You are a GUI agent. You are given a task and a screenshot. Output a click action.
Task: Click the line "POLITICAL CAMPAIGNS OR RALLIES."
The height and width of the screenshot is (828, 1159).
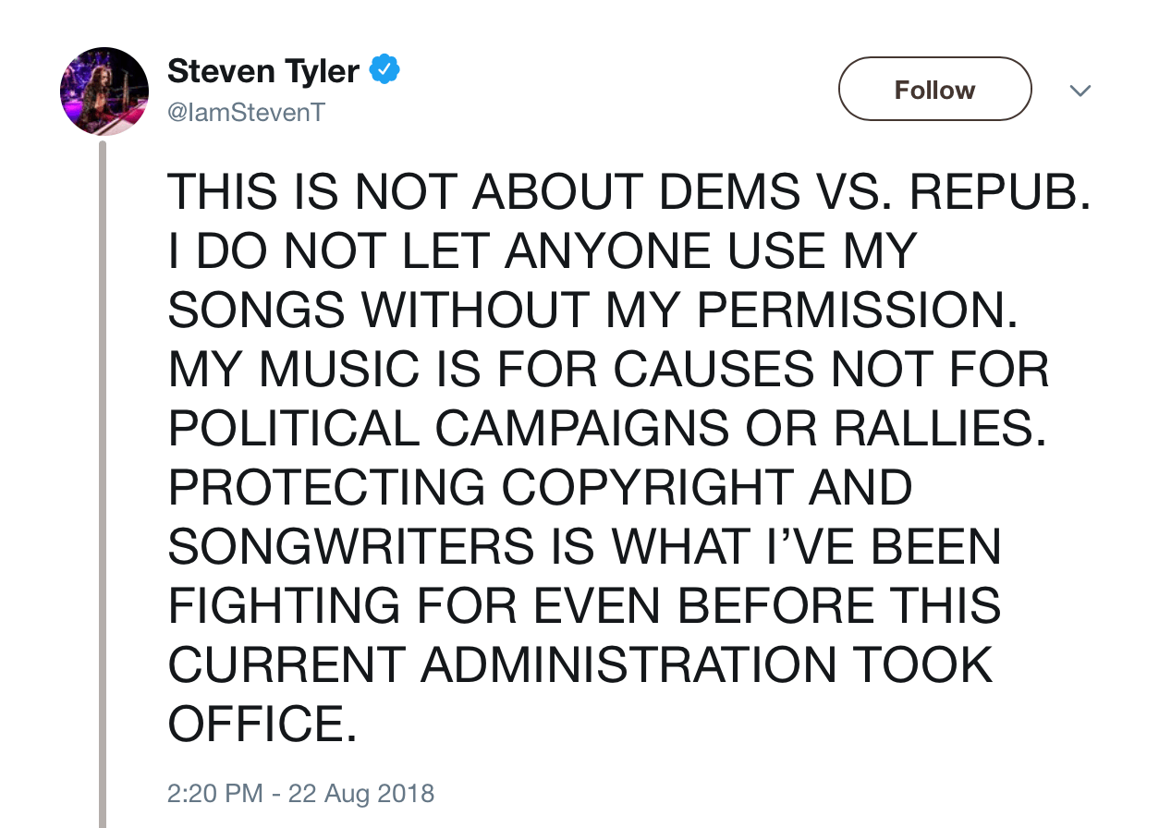pyautogui.click(x=607, y=430)
